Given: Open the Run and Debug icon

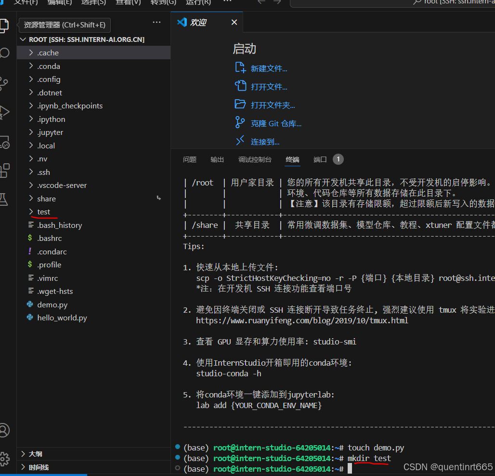Looking at the screenshot, I should point(4,112).
